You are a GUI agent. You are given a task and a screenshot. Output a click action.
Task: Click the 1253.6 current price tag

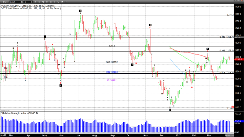click(x=237, y=59)
